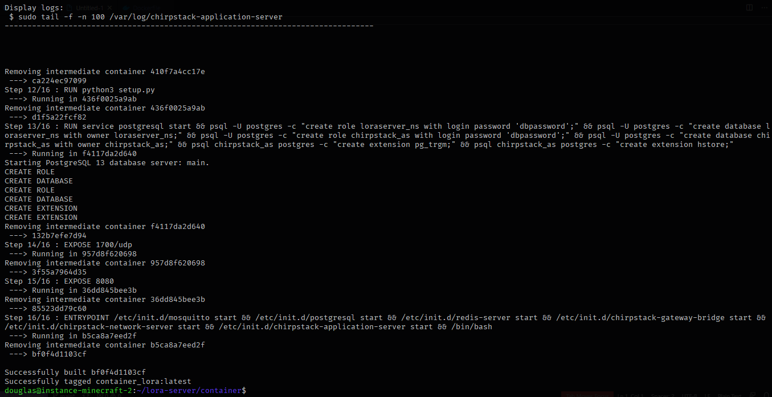Click 'Starting PostgreSQL 13 database server: main.'
Screen dimensions: 772x397
(x=107, y=163)
